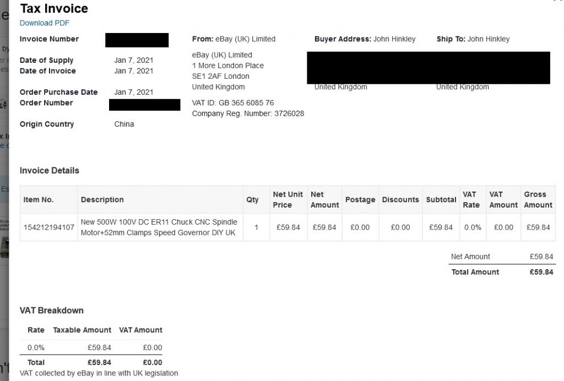Click the VAT Rate column header

tap(471, 199)
